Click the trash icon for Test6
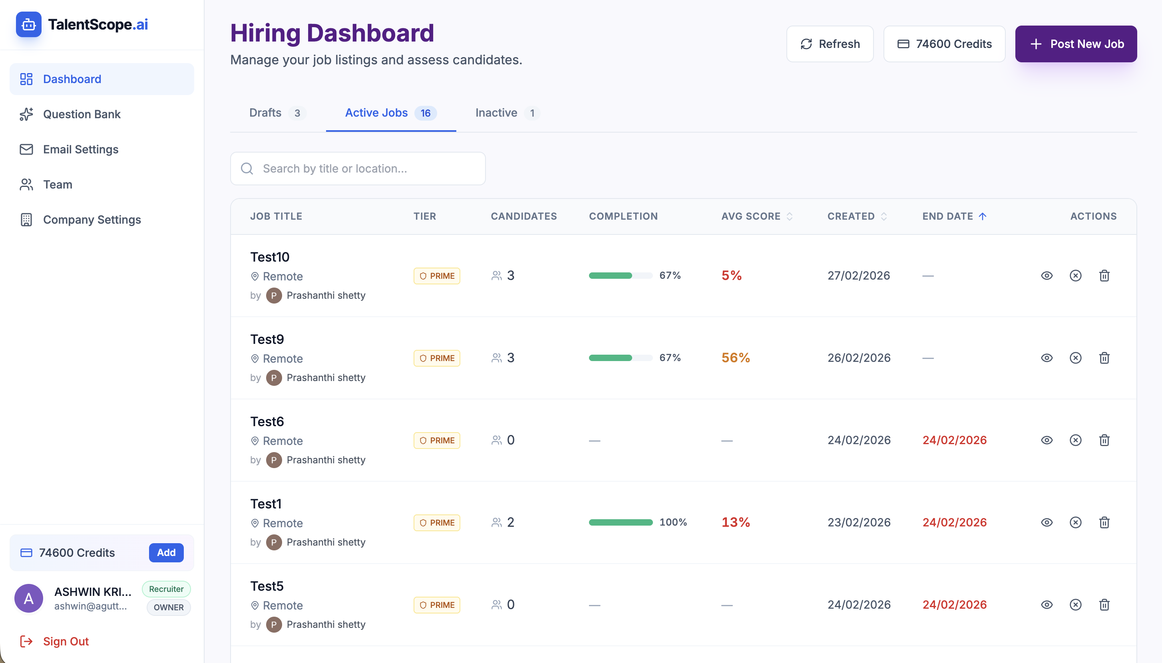Viewport: 1162px width, 663px height. click(x=1104, y=440)
